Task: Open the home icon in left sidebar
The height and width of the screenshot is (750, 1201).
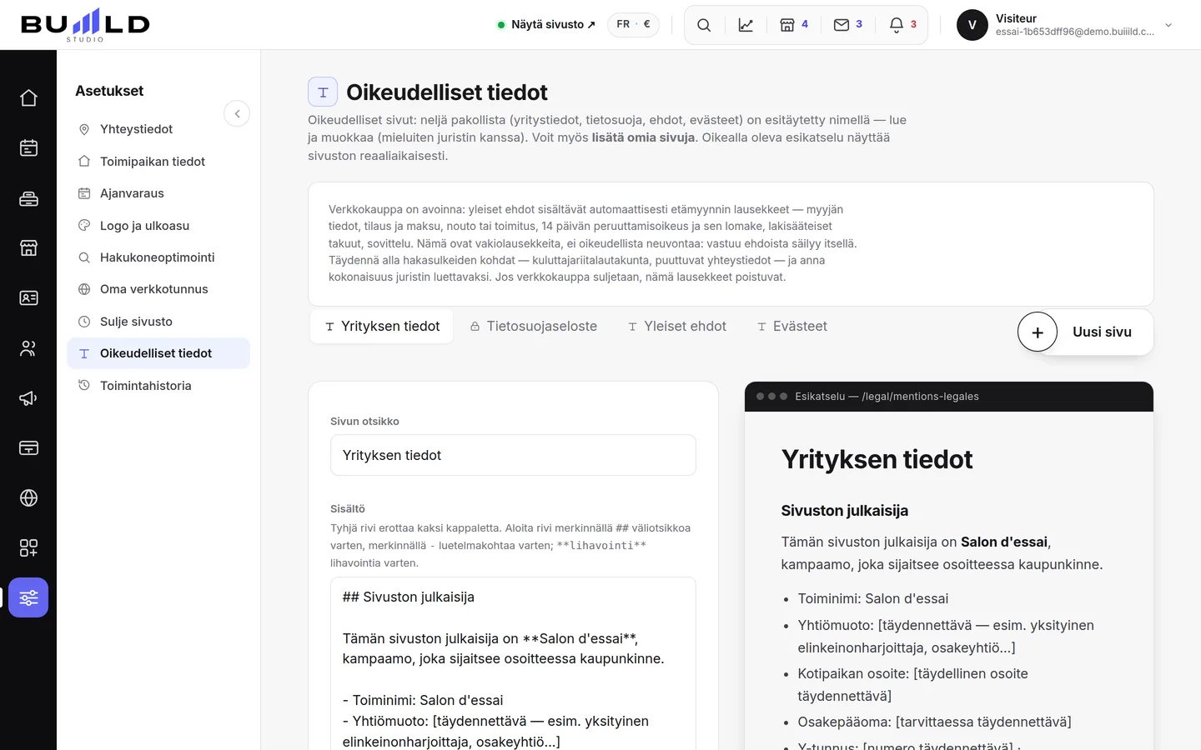Action: coord(28,98)
